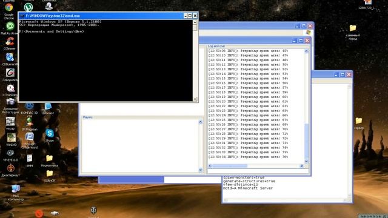Maximize the Minecraft server log window

[301, 41]
